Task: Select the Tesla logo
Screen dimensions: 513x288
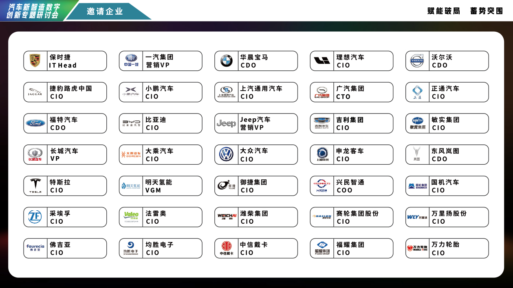Action: 35,186
